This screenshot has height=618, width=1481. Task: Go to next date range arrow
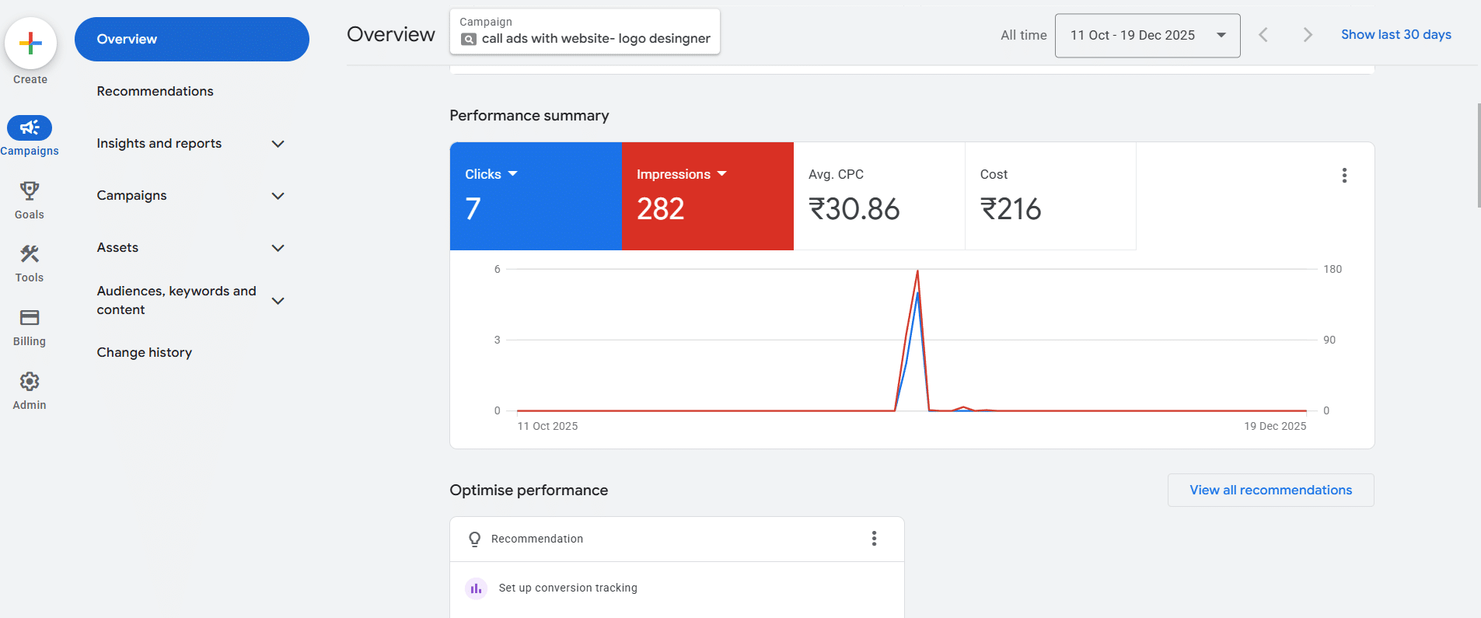pos(1307,35)
